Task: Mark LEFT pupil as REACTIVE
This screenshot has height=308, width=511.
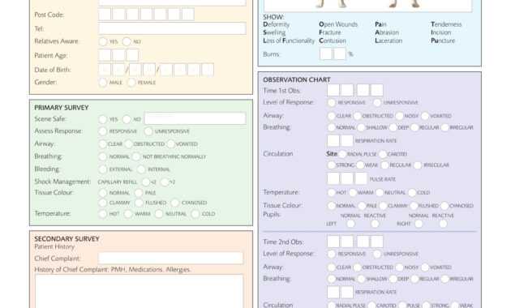Action: [375, 224]
